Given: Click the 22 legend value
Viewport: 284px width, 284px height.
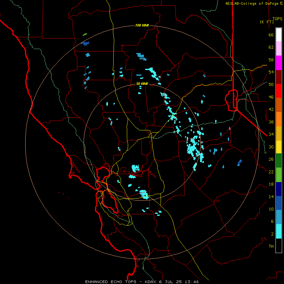Looking at the screenshot, I should [x=271, y=172].
